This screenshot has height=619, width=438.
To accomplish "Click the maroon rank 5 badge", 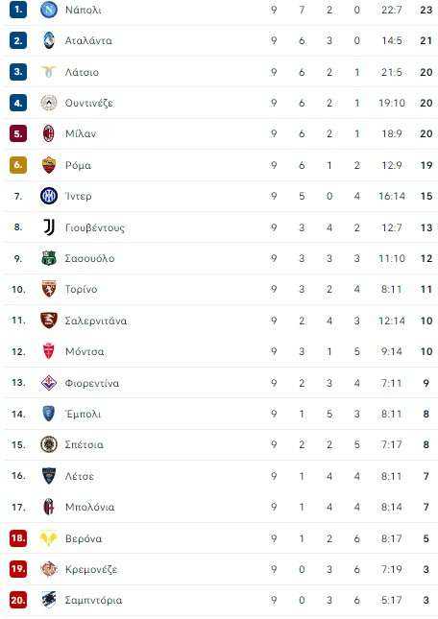I will (x=18, y=133).
